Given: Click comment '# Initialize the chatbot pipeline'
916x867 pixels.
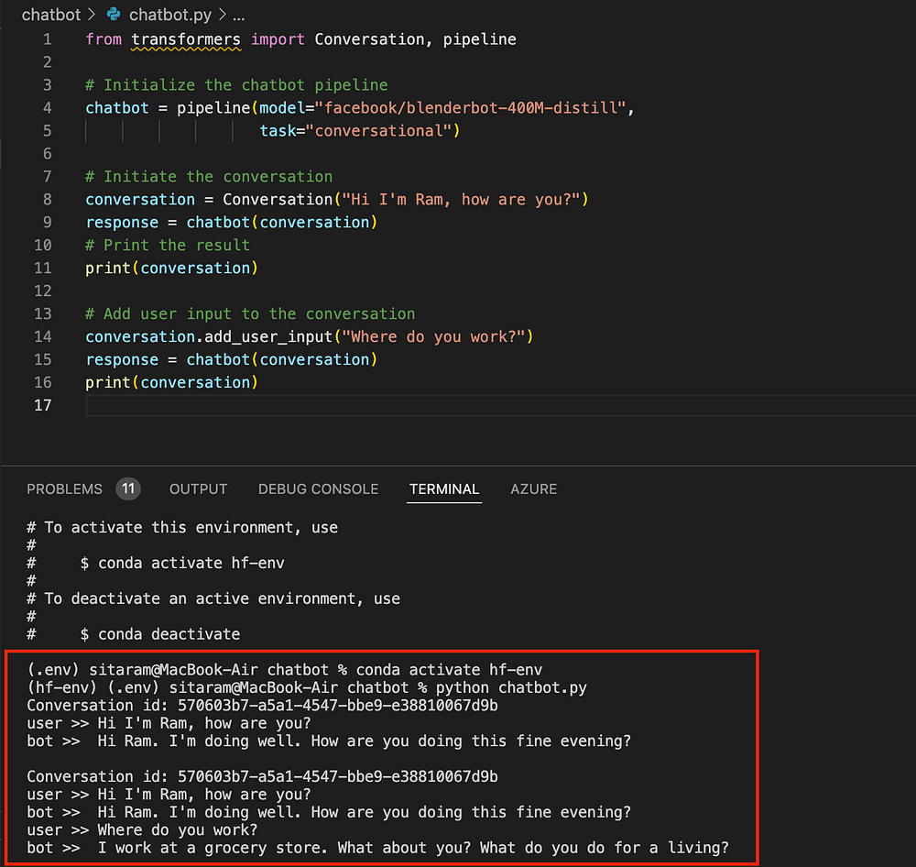Looking at the screenshot, I should coord(236,84).
